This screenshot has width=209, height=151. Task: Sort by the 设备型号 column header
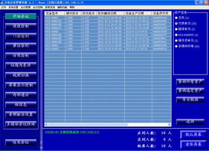point(55,13)
